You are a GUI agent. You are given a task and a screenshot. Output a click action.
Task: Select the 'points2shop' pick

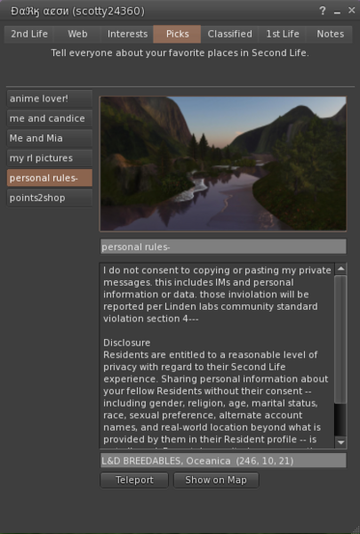50,198
